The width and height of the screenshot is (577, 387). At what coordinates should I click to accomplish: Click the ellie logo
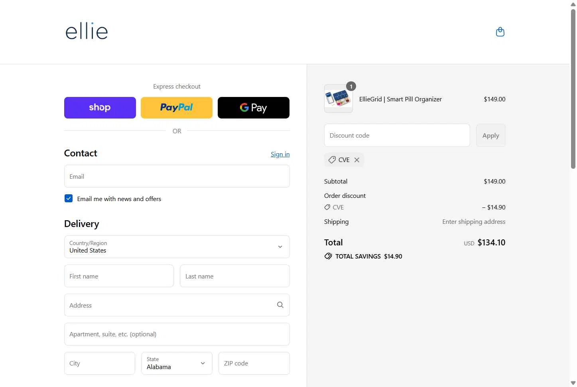[87, 31]
